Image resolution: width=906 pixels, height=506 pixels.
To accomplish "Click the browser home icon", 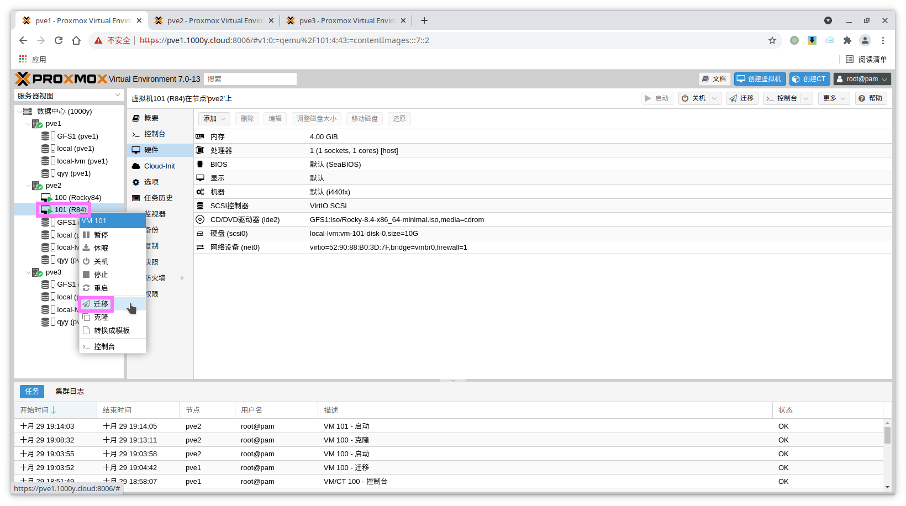I will tap(76, 40).
